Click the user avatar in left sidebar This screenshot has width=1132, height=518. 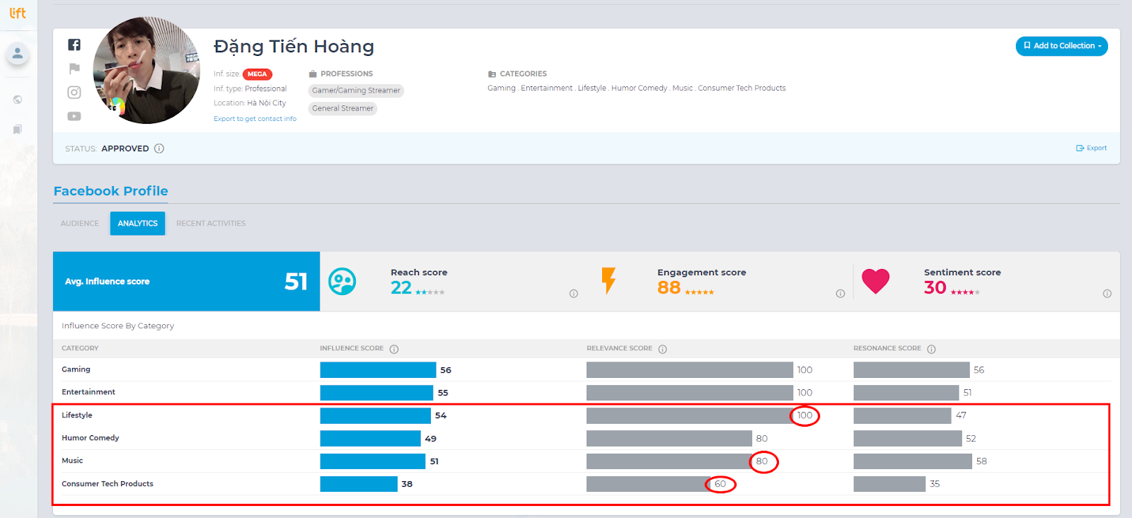tap(18, 53)
